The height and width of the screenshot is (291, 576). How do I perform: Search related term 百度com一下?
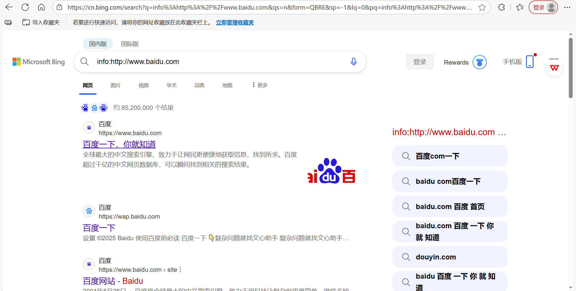pos(450,156)
